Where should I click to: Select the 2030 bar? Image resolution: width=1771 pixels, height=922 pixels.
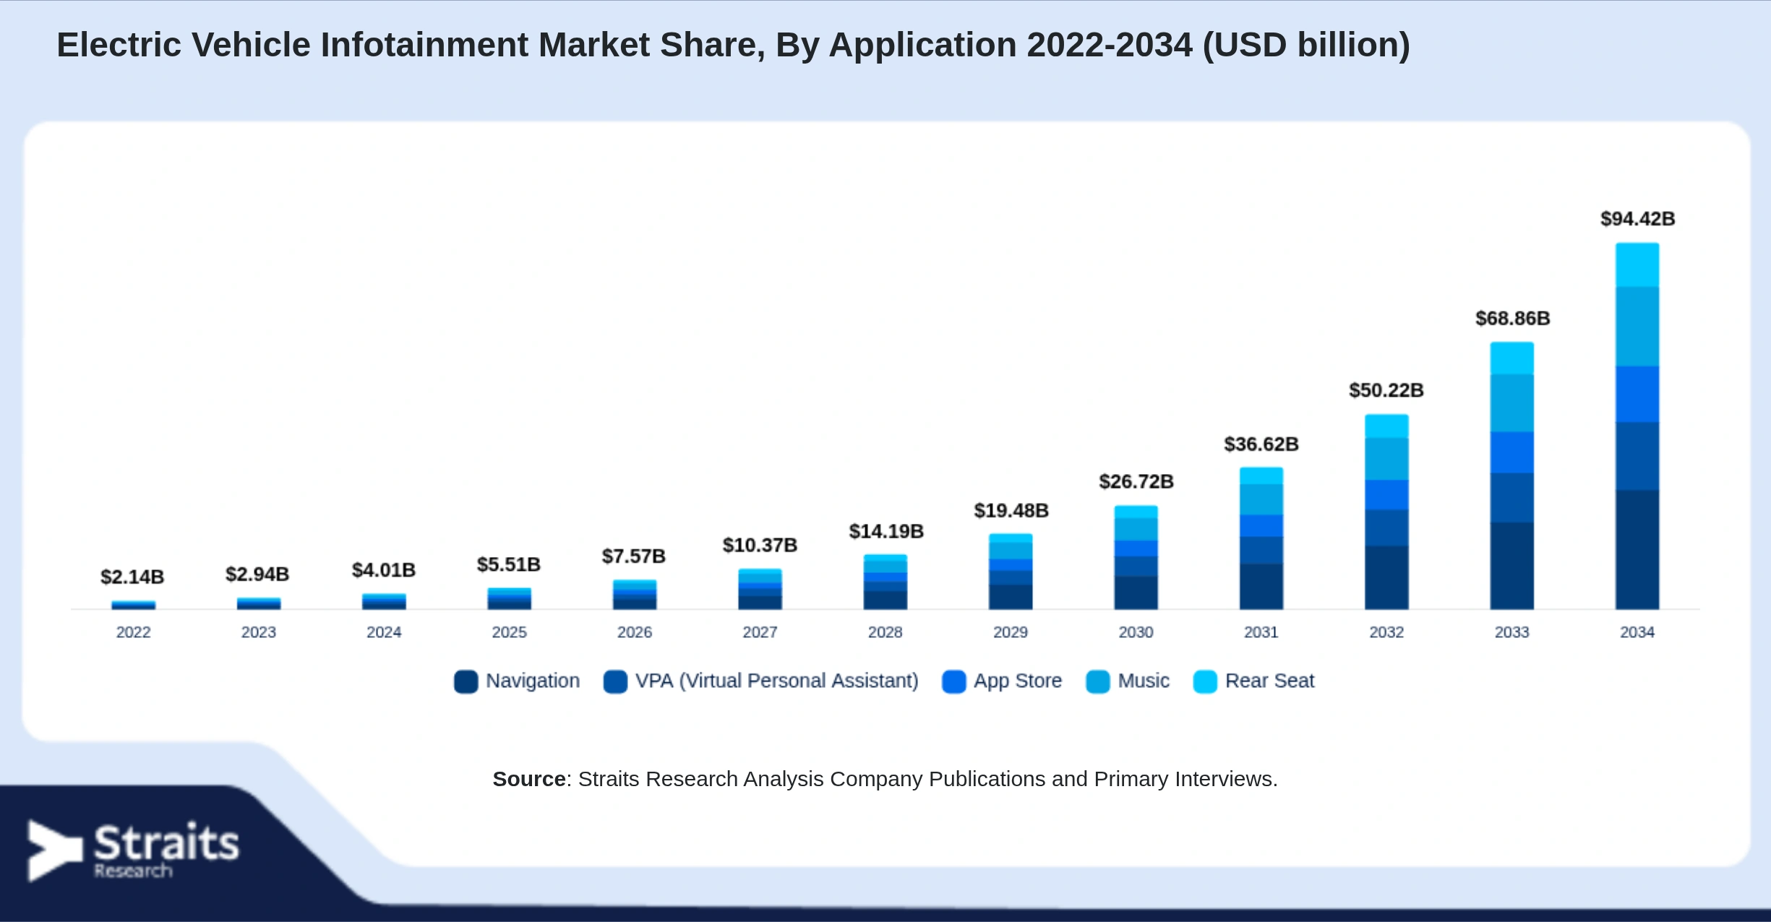click(1136, 558)
